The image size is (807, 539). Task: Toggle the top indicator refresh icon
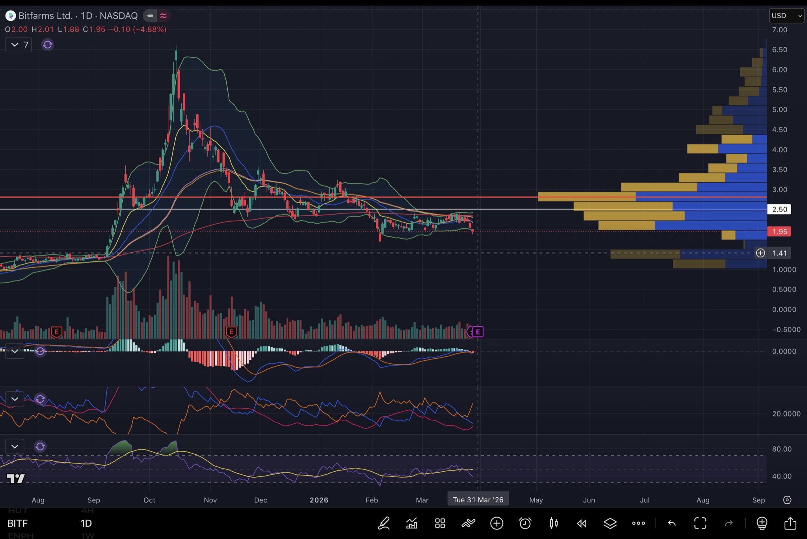click(x=47, y=45)
